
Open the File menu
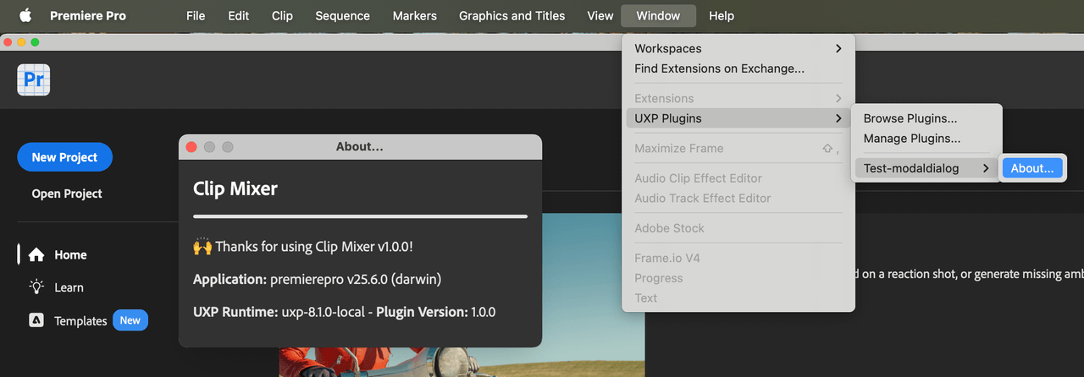click(196, 15)
